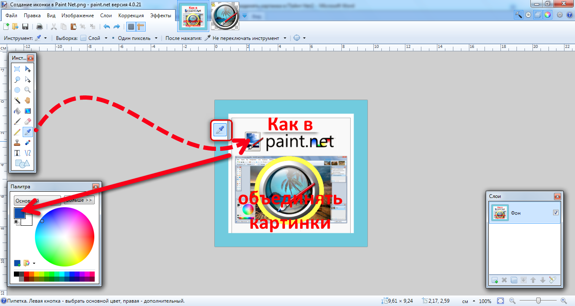The width and height of the screenshot is (575, 306).
Task: Click the zoom-to-window button in status bar
Action: pyautogui.click(x=500, y=301)
